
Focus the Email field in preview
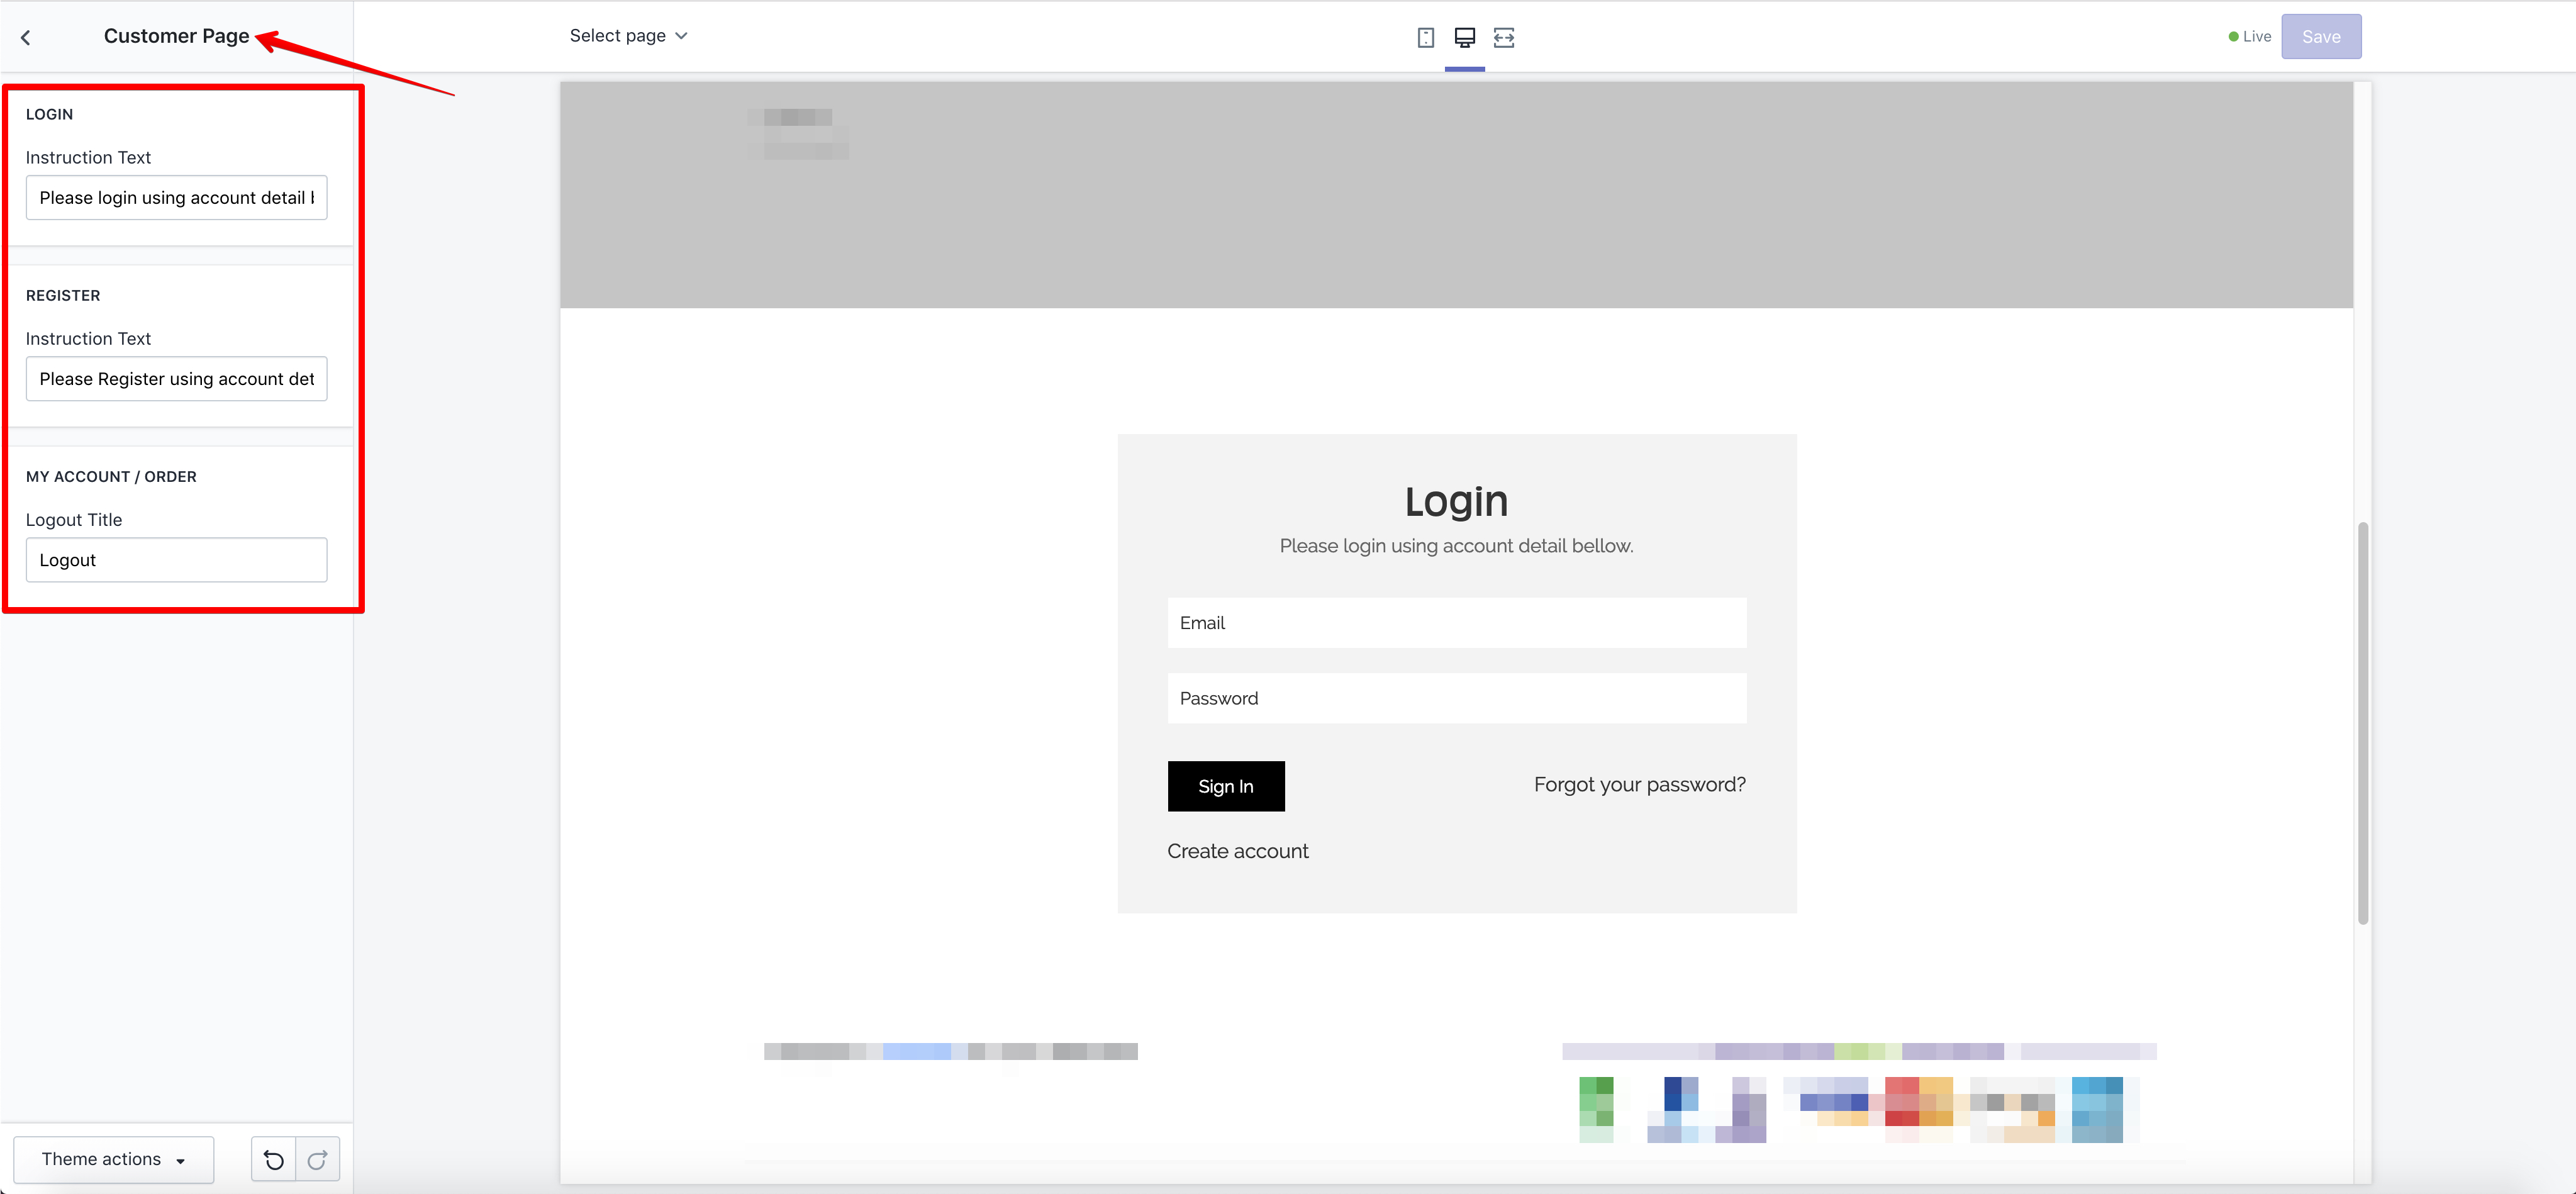point(1456,623)
